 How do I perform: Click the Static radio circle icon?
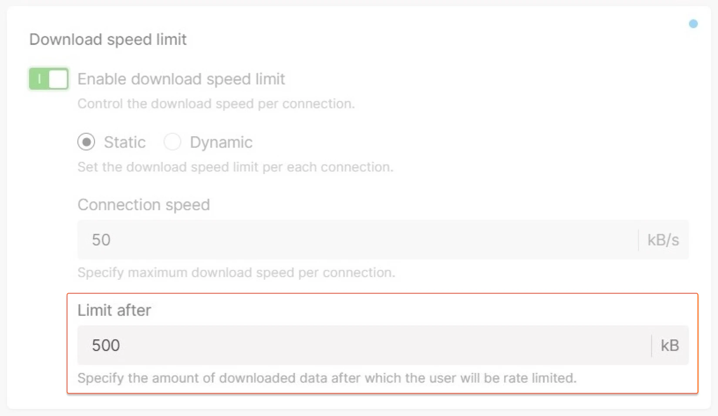86,142
